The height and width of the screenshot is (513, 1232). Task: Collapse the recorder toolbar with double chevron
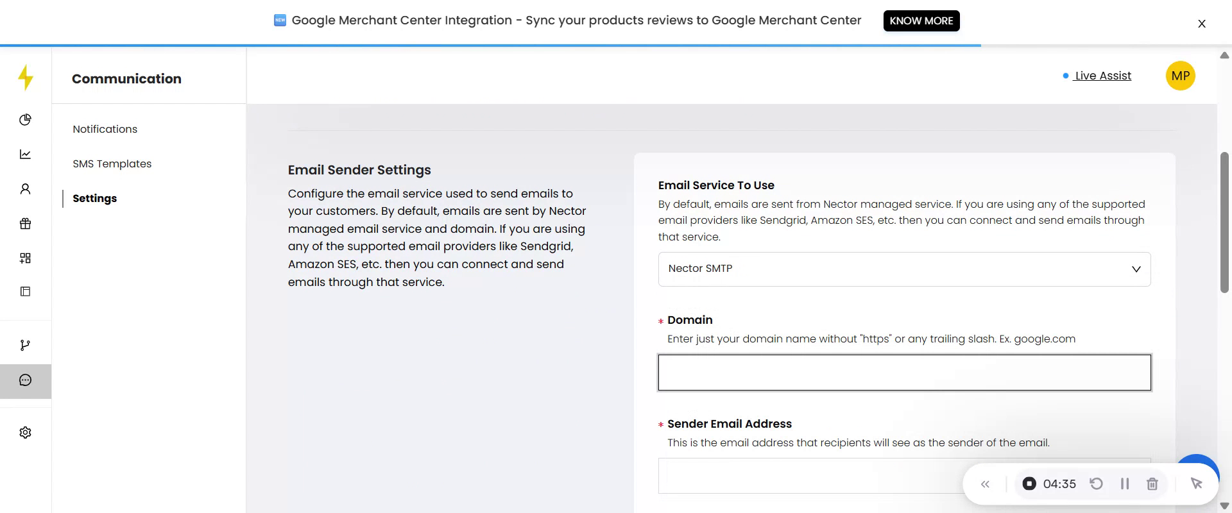[x=985, y=484]
